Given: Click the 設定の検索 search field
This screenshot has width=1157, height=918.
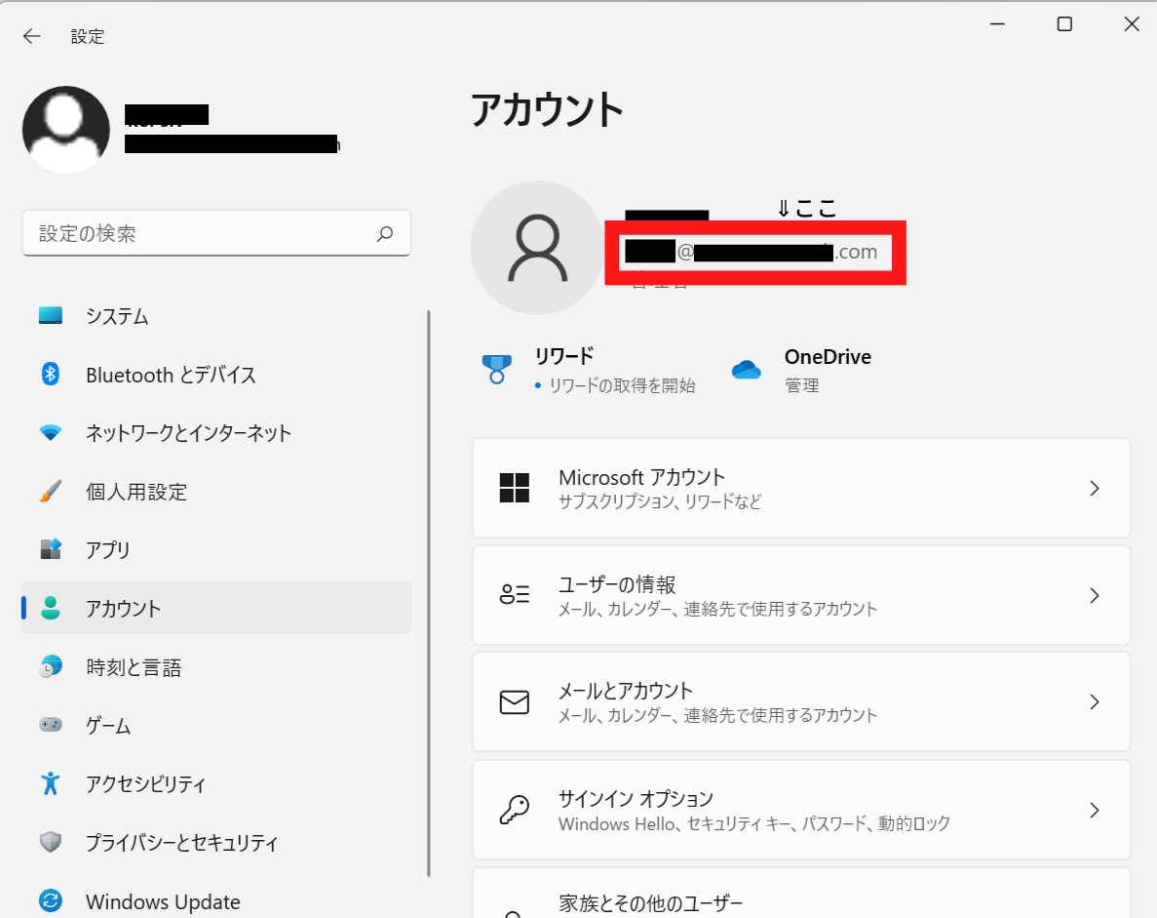Looking at the screenshot, I should click(200, 234).
